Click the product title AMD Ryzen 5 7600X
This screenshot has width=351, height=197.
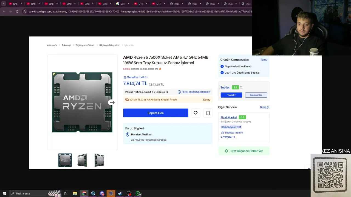point(166,60)
